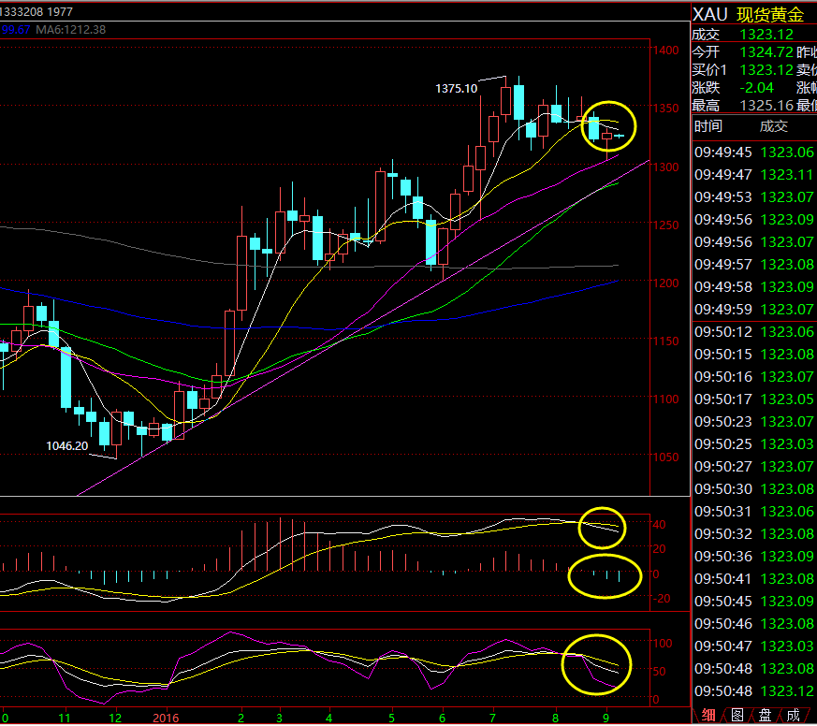This screenshot has height=726, width=817.
Task: Click the month 11 marker on time axis
Action: 64,719
